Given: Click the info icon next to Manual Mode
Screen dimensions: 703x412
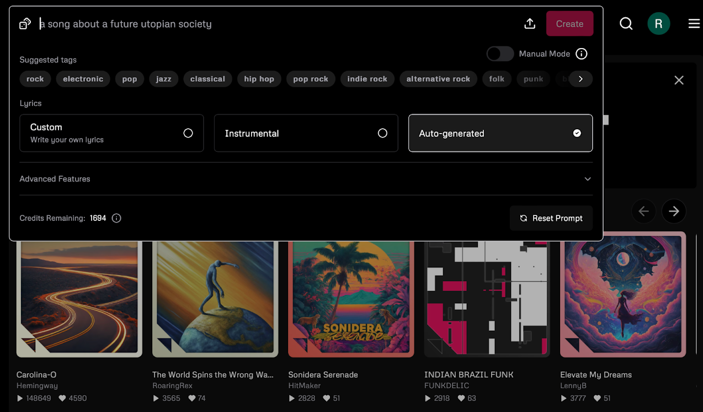Looking at the screenshot, I should click(x=581, y=54).
